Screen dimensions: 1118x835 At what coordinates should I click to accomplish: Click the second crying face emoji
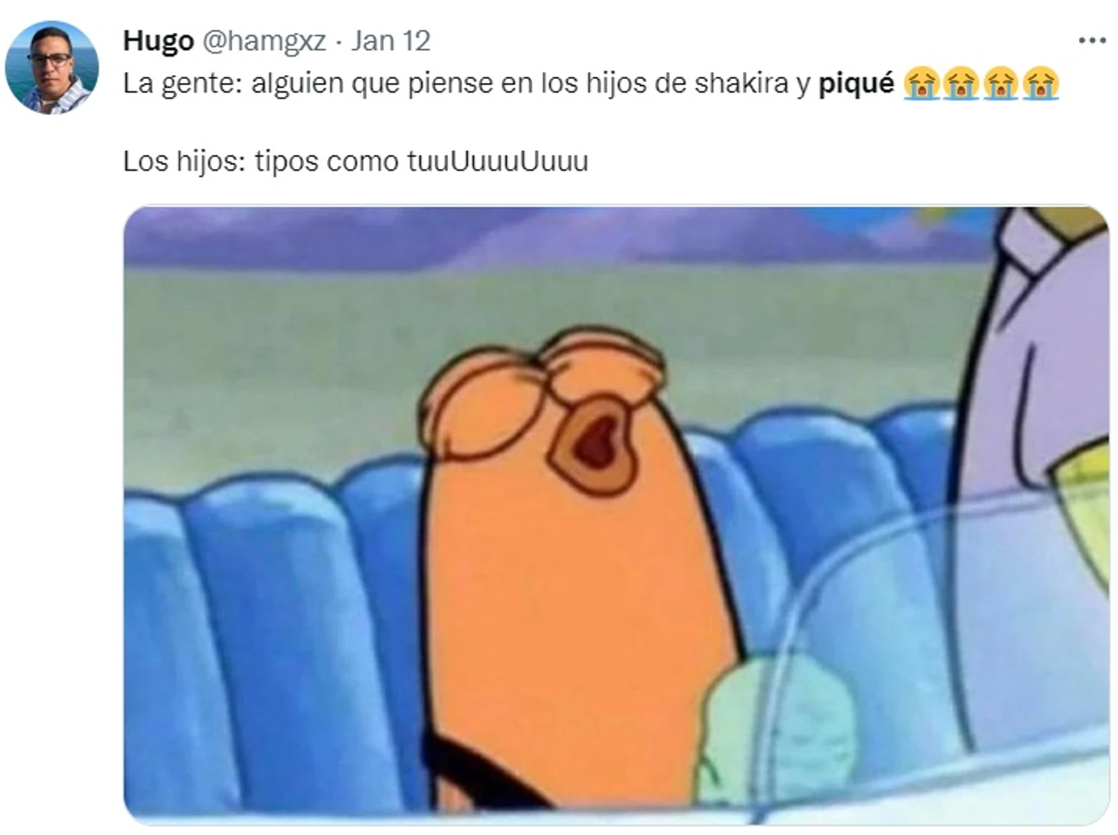tap(960, 83)
